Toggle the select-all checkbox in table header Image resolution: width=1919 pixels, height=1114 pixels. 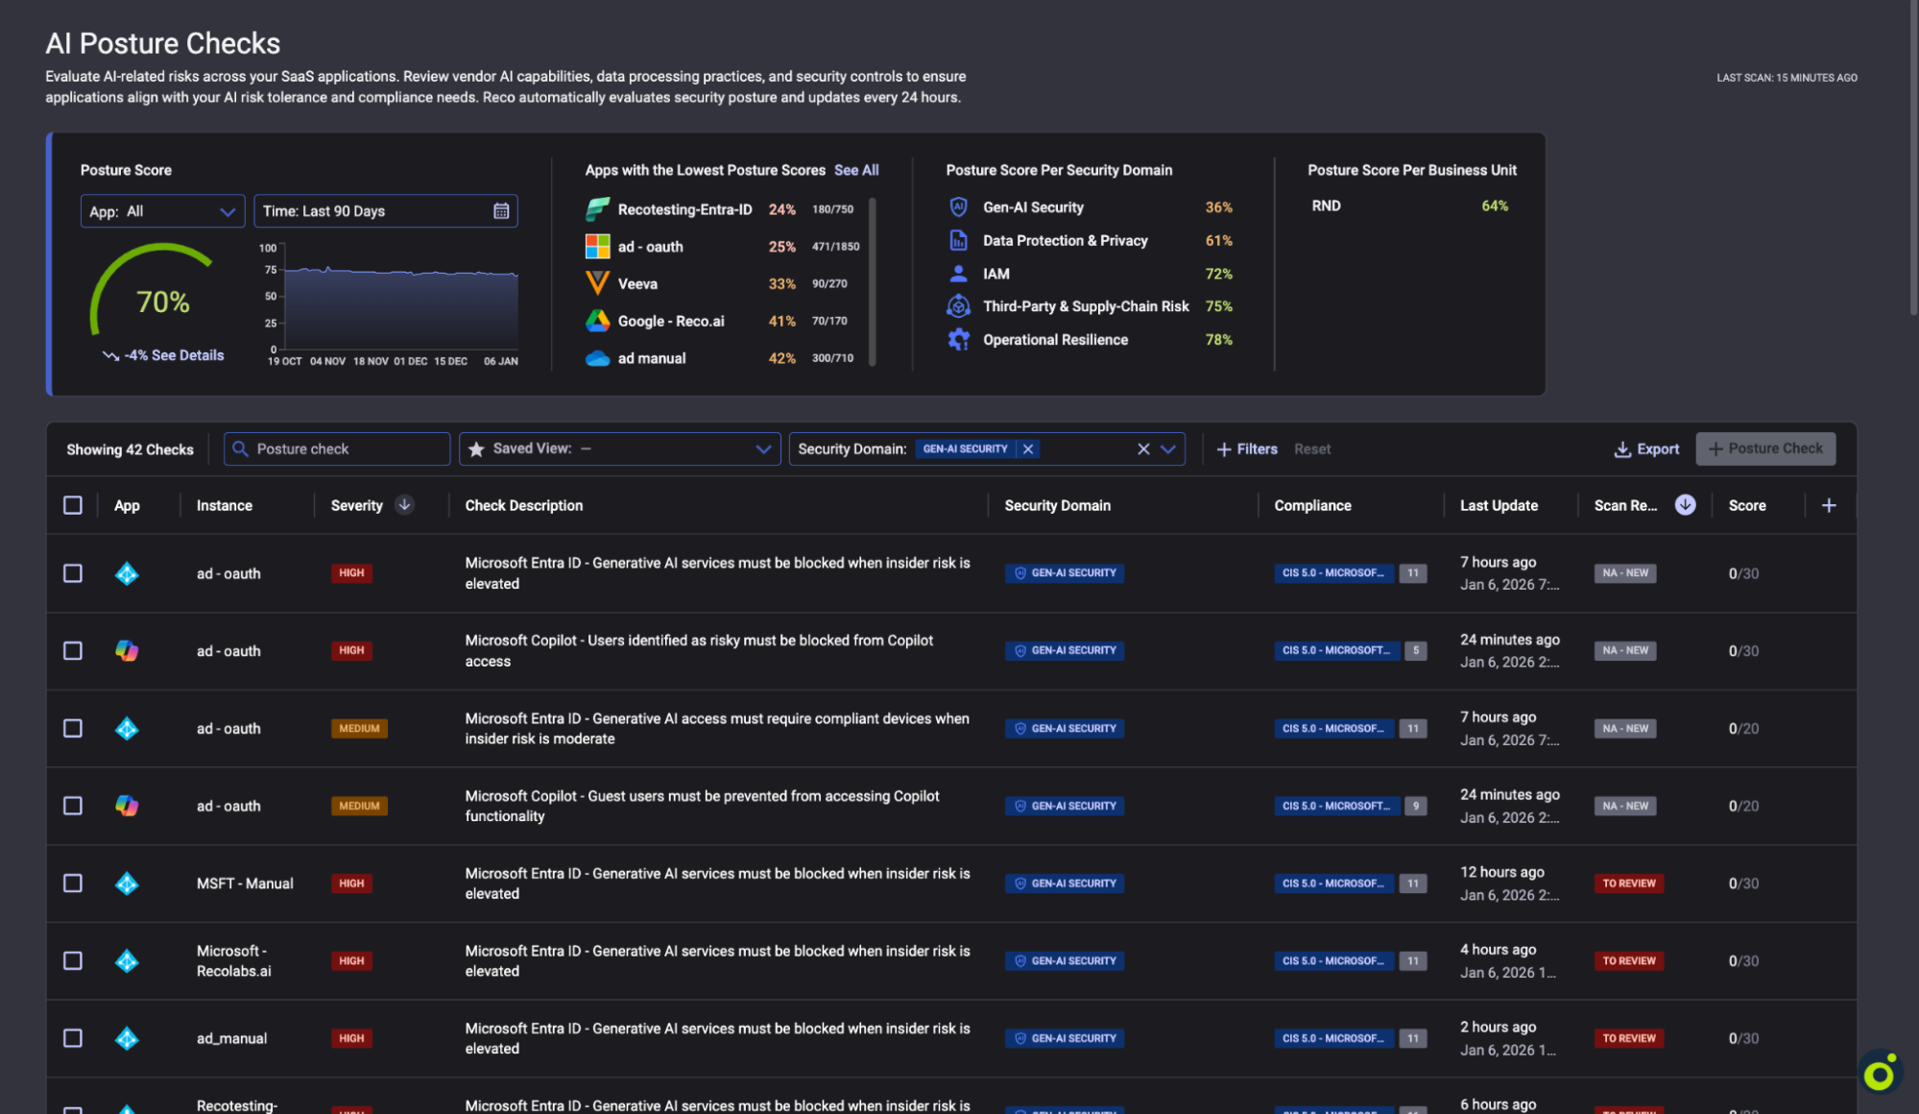click(x=73, y=505)
